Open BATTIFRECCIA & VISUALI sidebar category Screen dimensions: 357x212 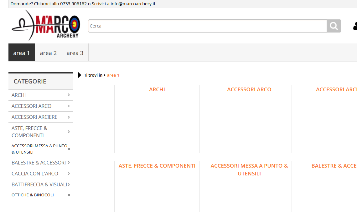[39, 184]
